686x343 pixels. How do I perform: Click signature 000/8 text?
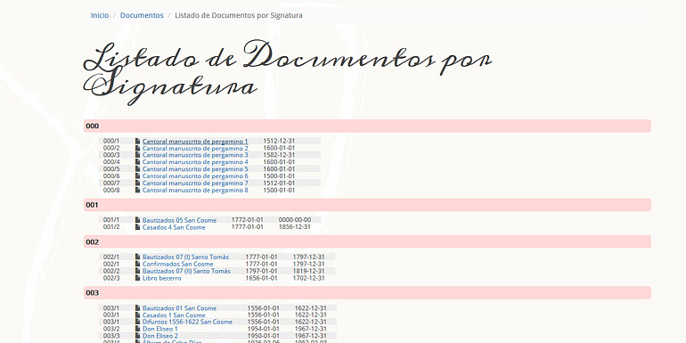(111, 191)
